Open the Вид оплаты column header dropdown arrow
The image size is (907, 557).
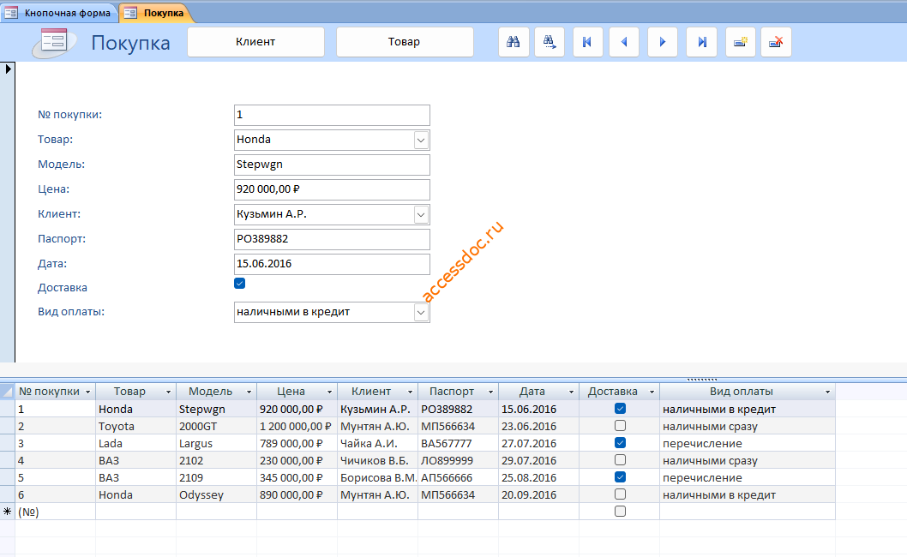click(x=828, y=392)
